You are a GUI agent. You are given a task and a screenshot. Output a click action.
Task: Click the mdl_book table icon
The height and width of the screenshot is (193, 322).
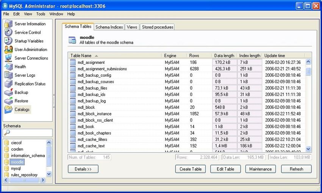click(x=73, y=127)
